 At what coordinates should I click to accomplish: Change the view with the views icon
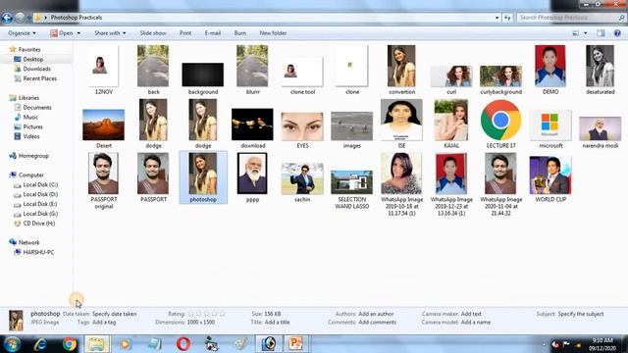pyautogui.click(x=576, y=33)
